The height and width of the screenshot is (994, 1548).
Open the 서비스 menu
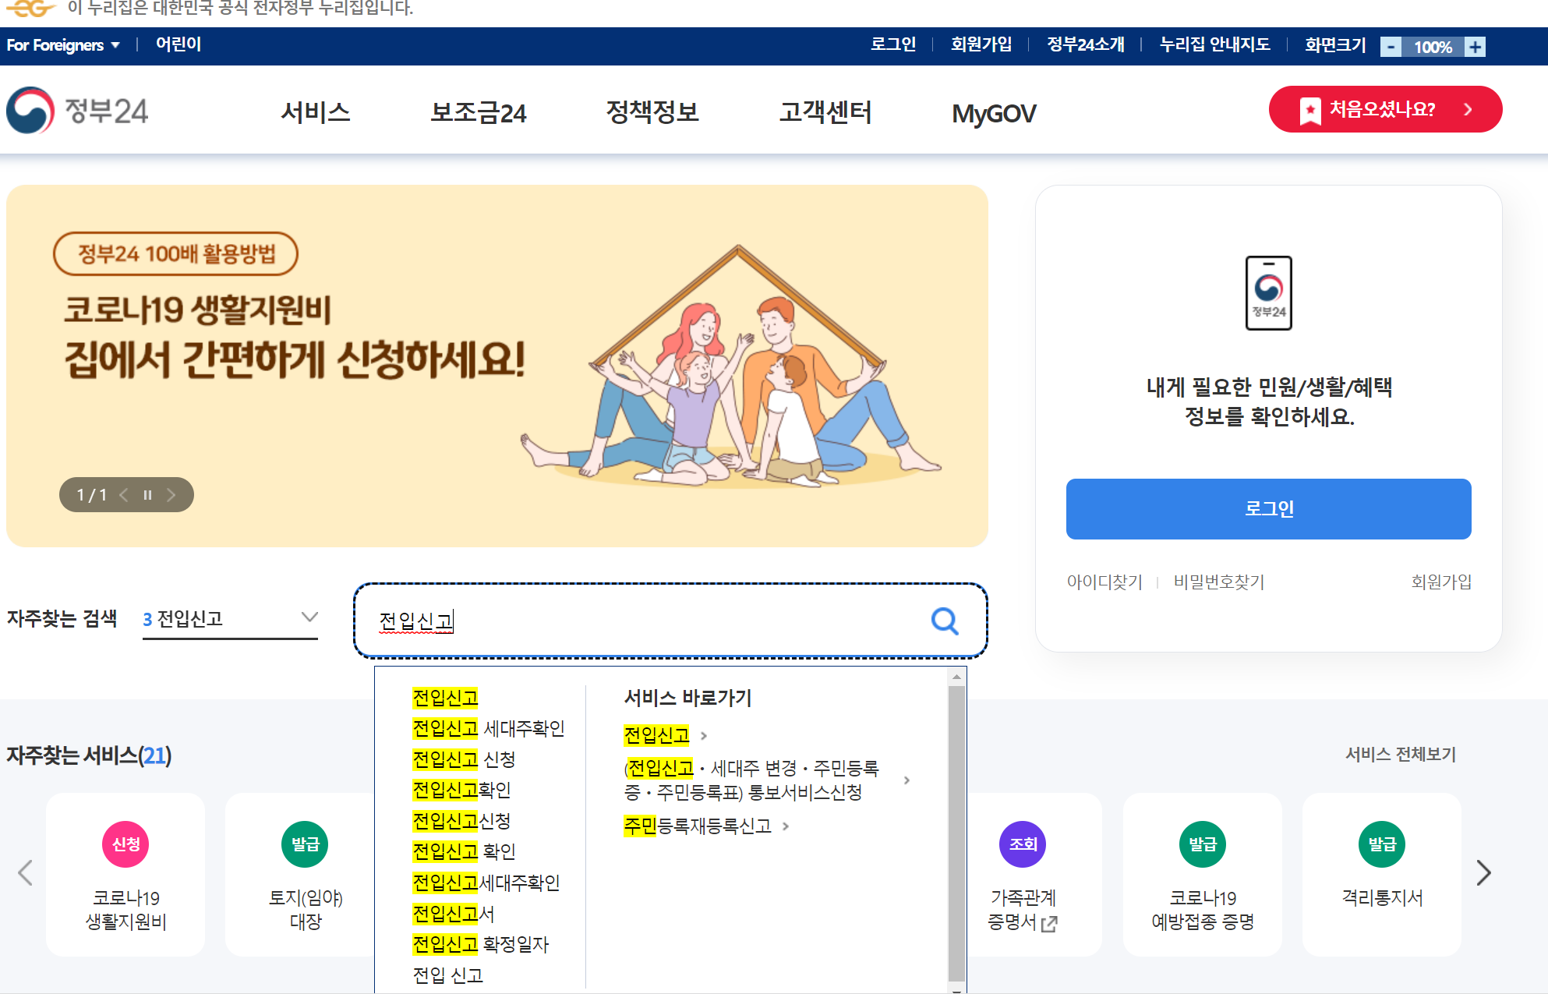pos(316,112)
